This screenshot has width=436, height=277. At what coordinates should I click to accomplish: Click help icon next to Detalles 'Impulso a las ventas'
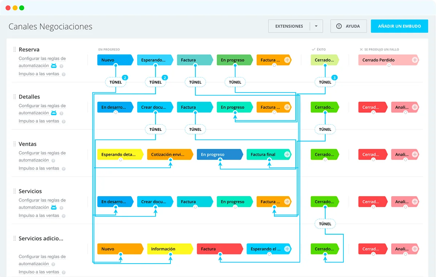64,121
